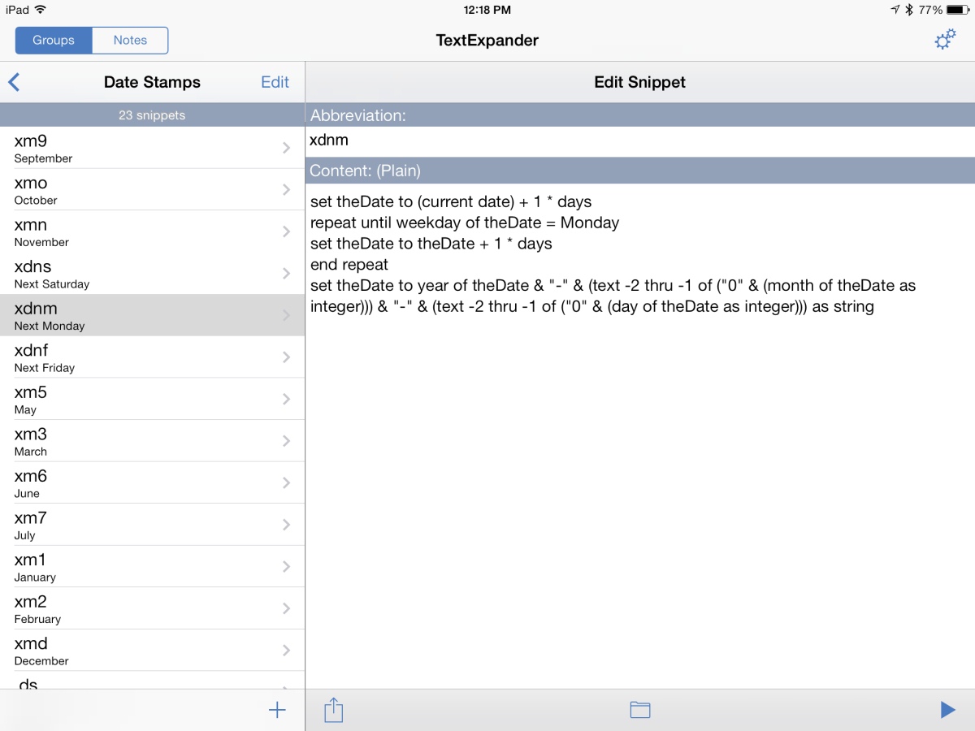Tap the Abbreviation: label
The image size is (975, 731).
tap(358, 115)
